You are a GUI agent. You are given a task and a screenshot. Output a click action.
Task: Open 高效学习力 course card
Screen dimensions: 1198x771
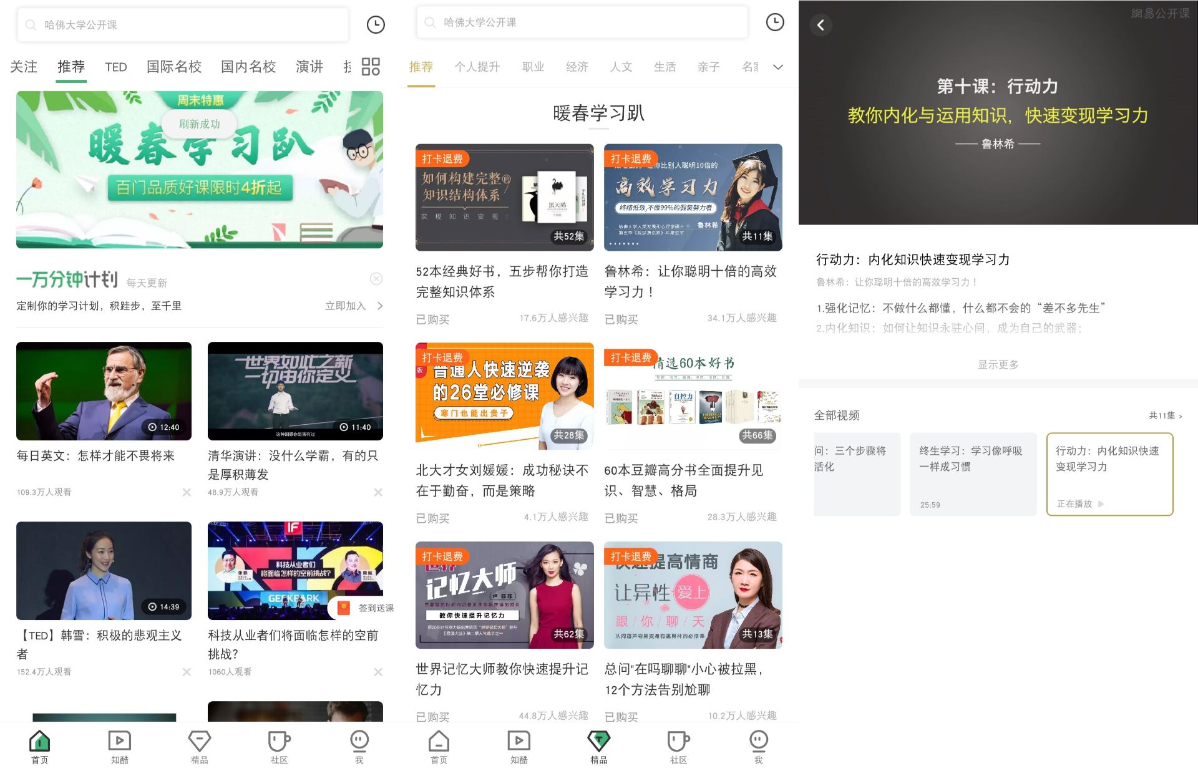click(x=693, y=197)
